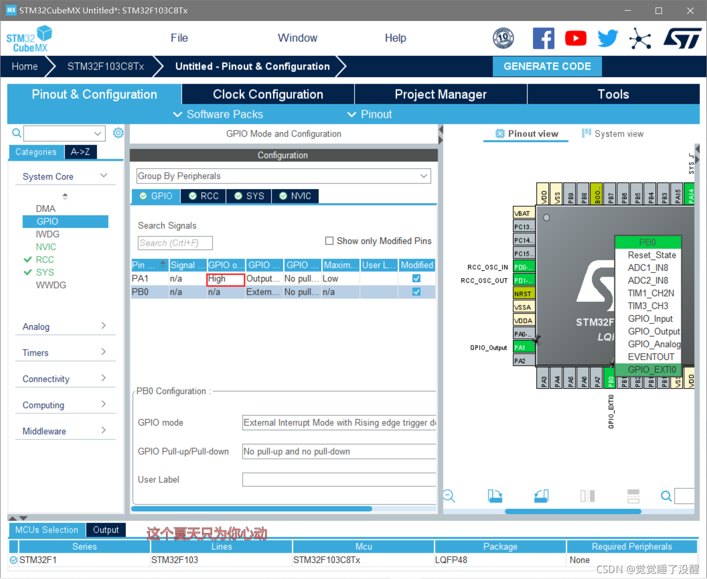The image size is (707, 579).
Task: Toggle Modified checkbox for PB0 row
Action: click(x=416, y=292)
